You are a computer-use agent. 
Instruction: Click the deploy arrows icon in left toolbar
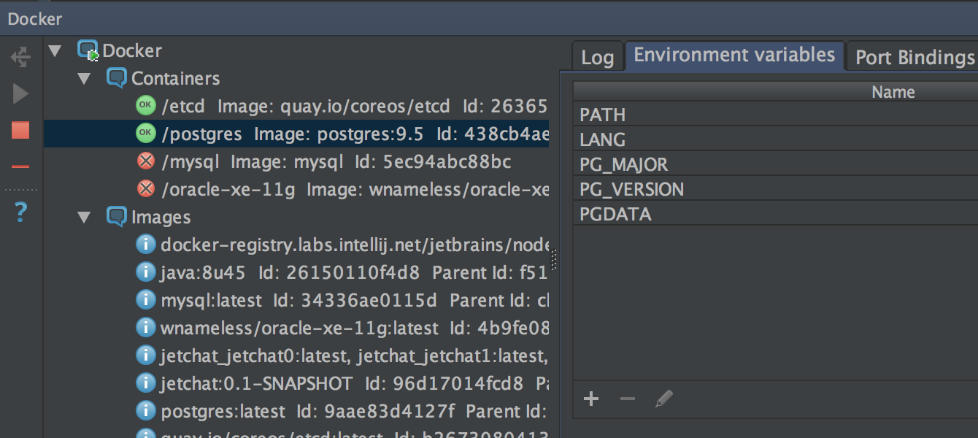coord(20,57)
